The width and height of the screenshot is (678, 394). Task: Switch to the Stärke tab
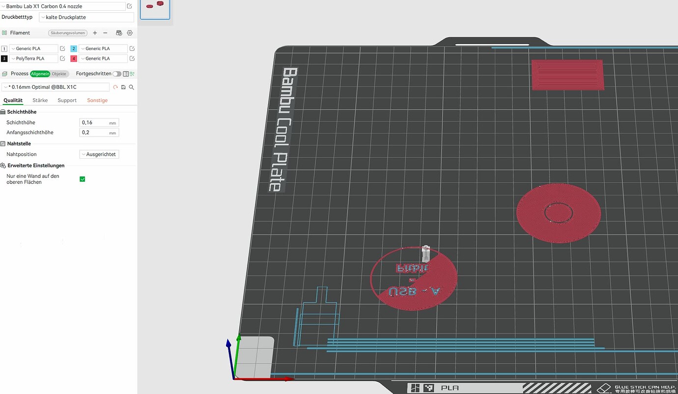(40, 100)
